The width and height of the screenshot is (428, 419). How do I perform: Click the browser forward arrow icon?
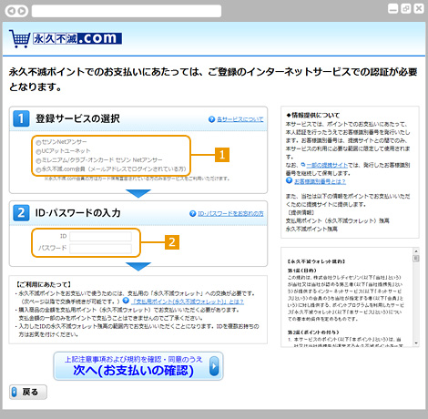(x=22, y=11)
